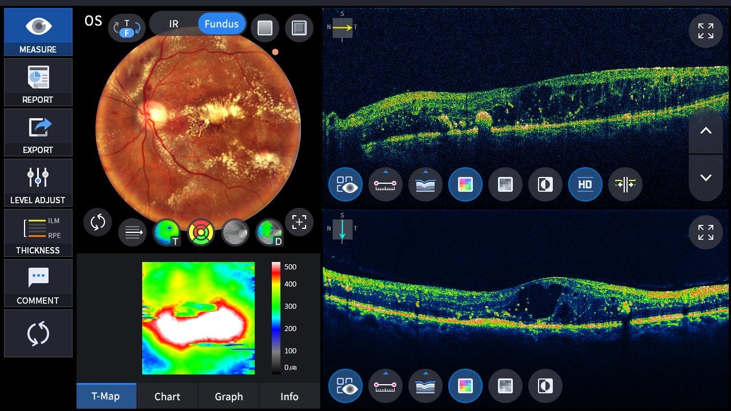This screenshot has height=411, width=731.
Task: Expand the bottom OCT scan to fullscreen
Action: (705, 232)
